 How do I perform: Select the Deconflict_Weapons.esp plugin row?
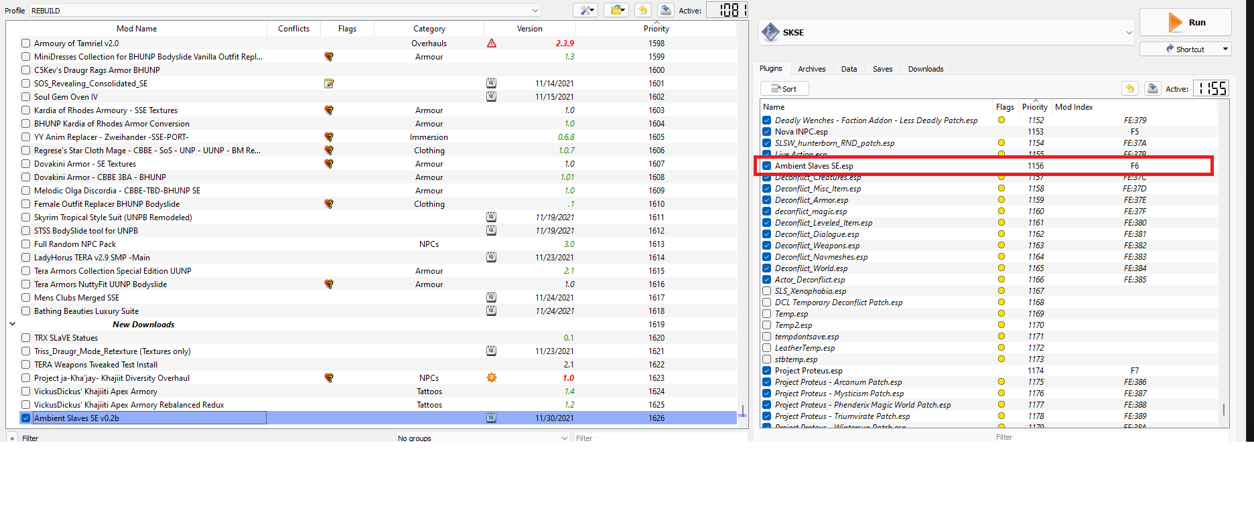pos(987,246)
